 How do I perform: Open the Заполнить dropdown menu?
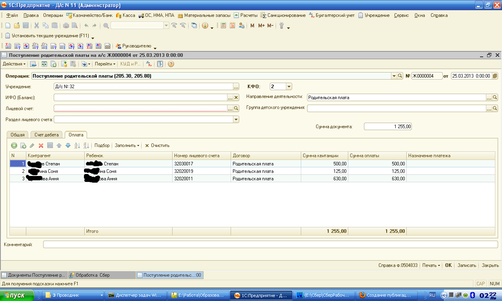point(127,145)
